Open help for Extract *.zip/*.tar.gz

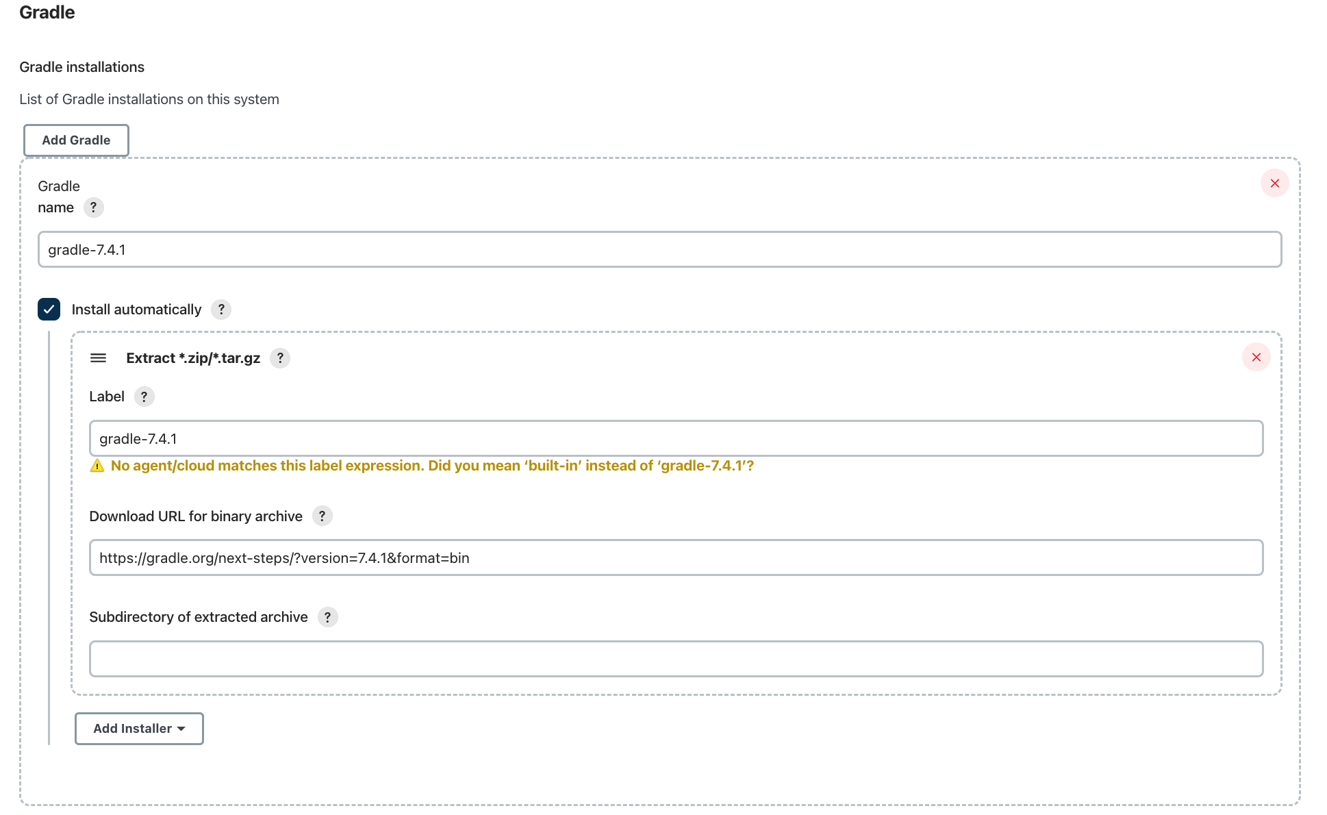tap(280, 358)
